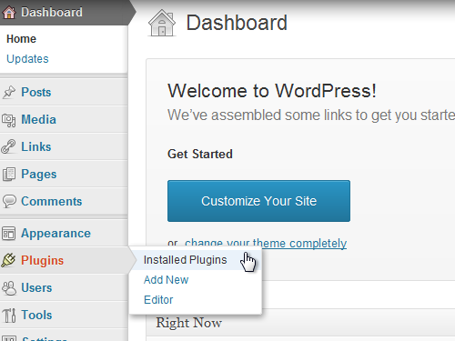This screenshot has width=455, height=341.
Task: Click the Appearance layout icon
Action: 8,234
